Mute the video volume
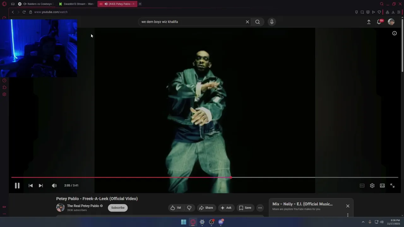The image size is (404, 227). click(x=54, y=186)
